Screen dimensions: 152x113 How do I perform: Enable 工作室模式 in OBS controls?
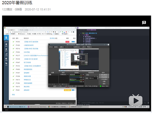(104, 79)
